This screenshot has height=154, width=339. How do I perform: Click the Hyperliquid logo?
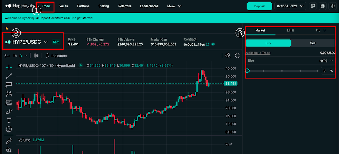20,6
